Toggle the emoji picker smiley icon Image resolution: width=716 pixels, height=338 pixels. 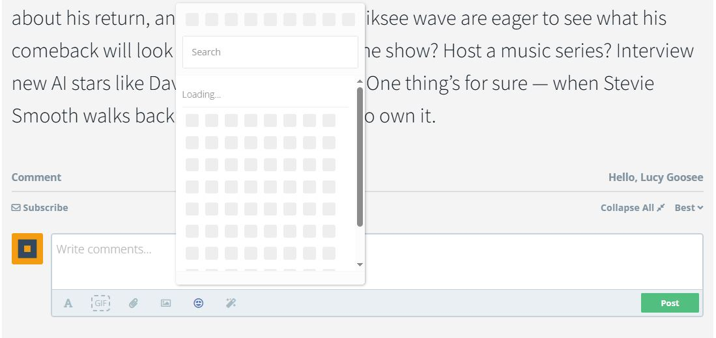coord(199,303)
